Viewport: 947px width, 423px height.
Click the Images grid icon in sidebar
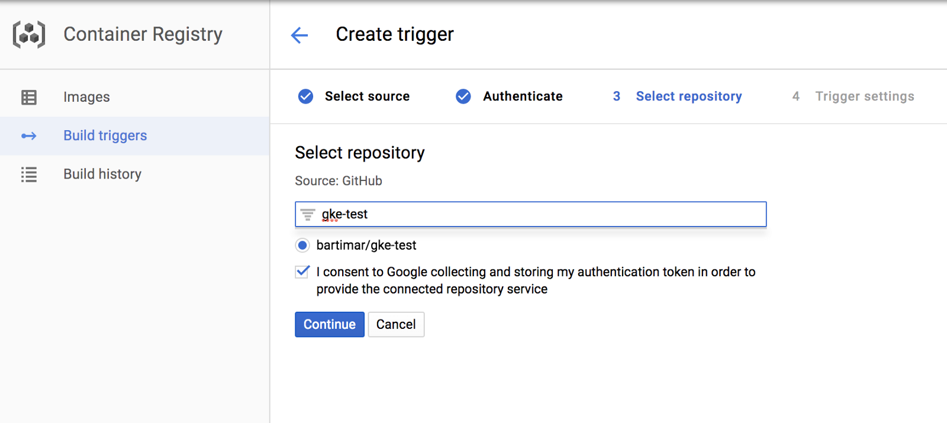coord(29,97)
